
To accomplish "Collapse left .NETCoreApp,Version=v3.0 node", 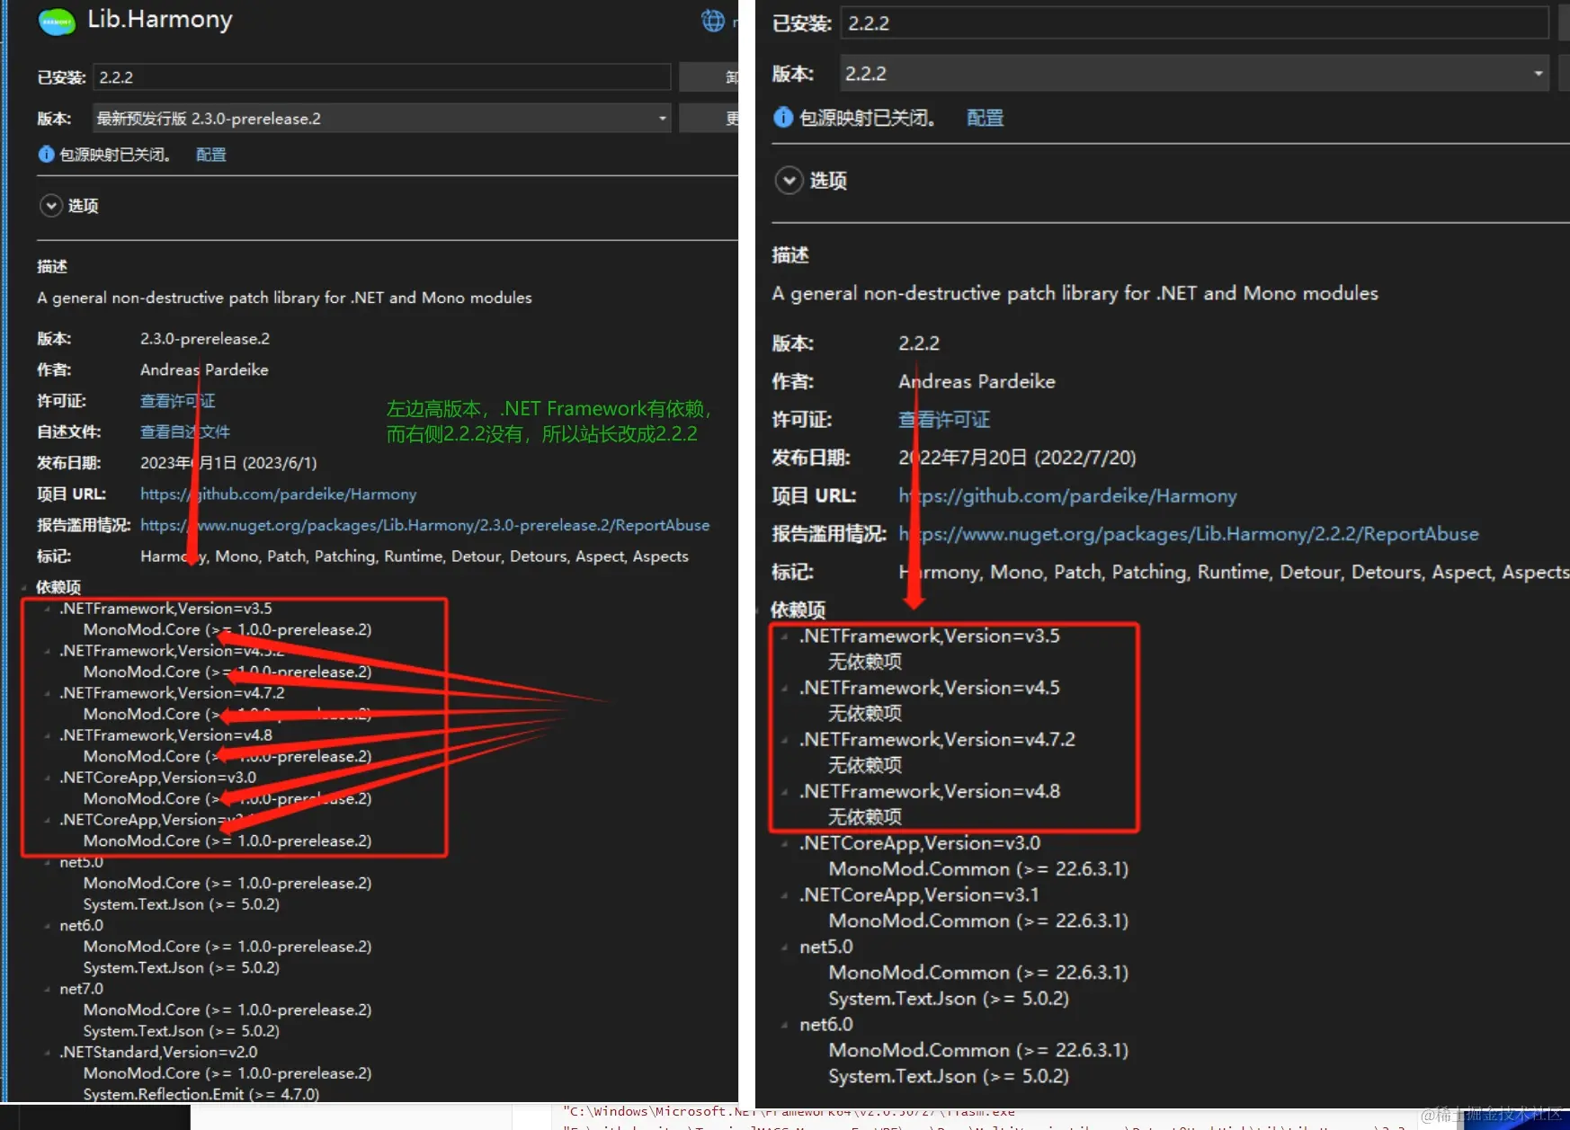I will coord(48,778).
